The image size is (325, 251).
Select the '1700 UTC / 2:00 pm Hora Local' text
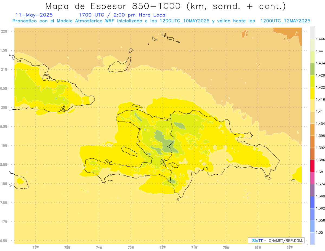coord(123,15)
